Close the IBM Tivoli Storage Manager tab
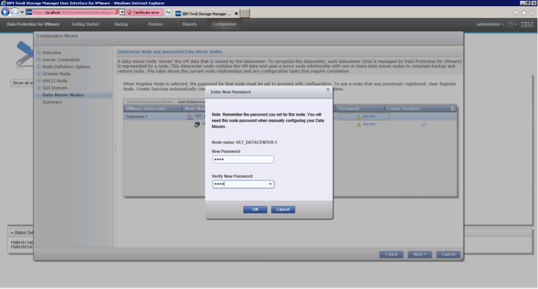The image size is (538, 289). [236, 14]
